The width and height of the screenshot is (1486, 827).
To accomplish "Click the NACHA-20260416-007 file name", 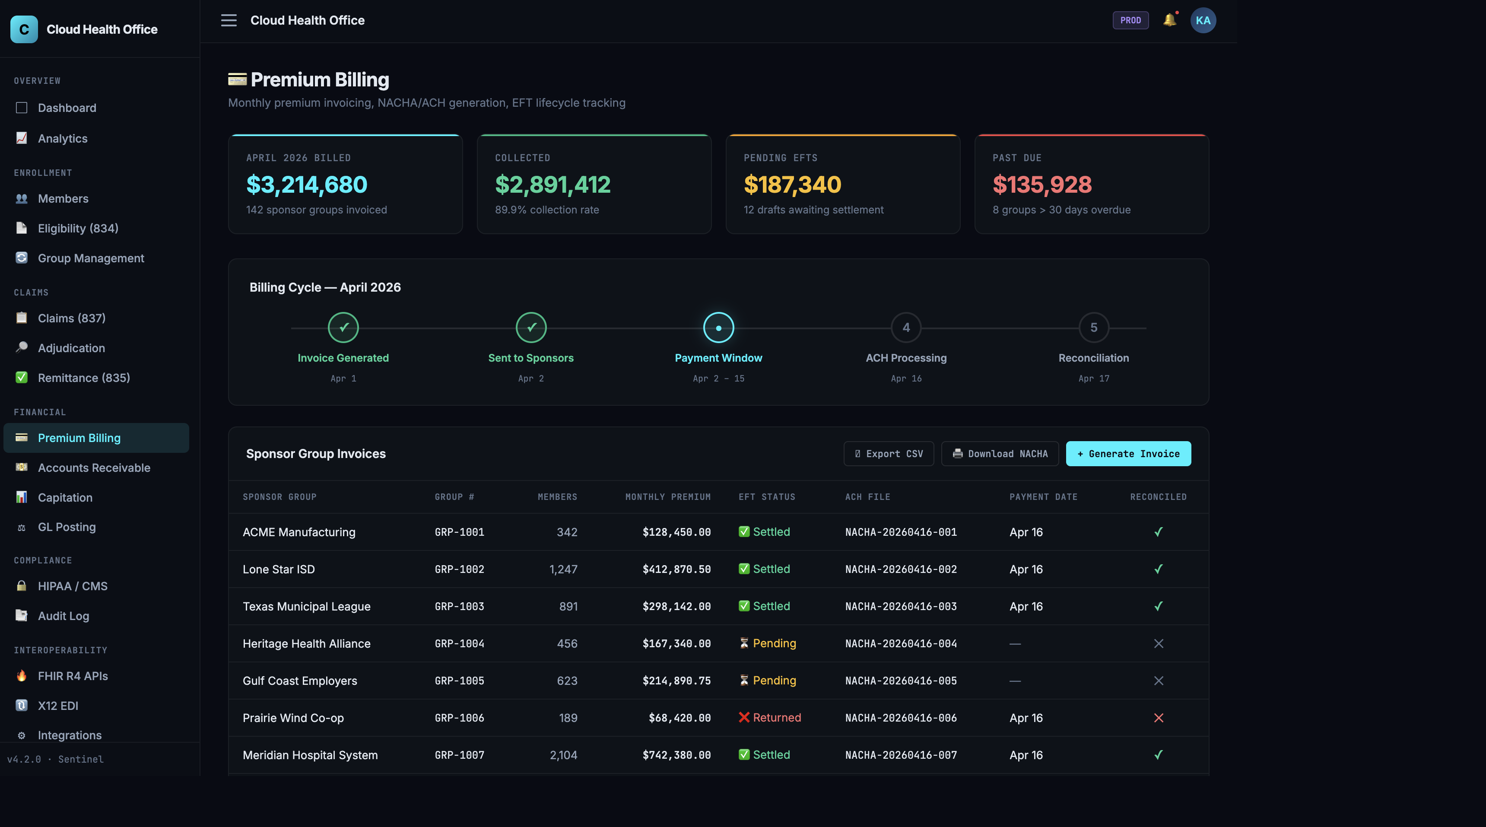I will tap(901, 755).
